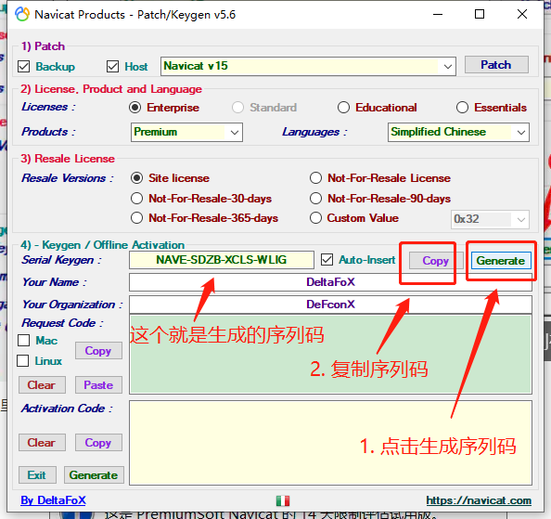Enable the Linux checkbox
Image resolution: width=551 pixels, height=519 pixels.
click(x=23, y=361)
